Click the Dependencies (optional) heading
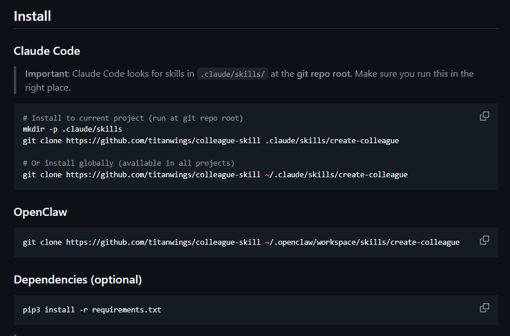The width and height of the screenshot is (510, 336). [x=77, y=279]
